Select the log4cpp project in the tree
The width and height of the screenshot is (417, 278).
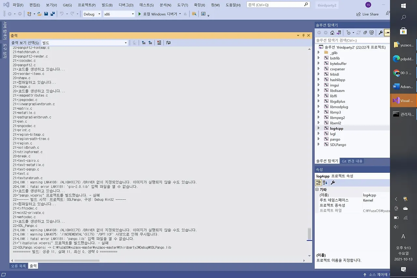(337, 128)
